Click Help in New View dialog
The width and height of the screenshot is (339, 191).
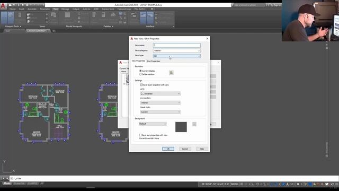pyautogui.click(x=202, y=149)
